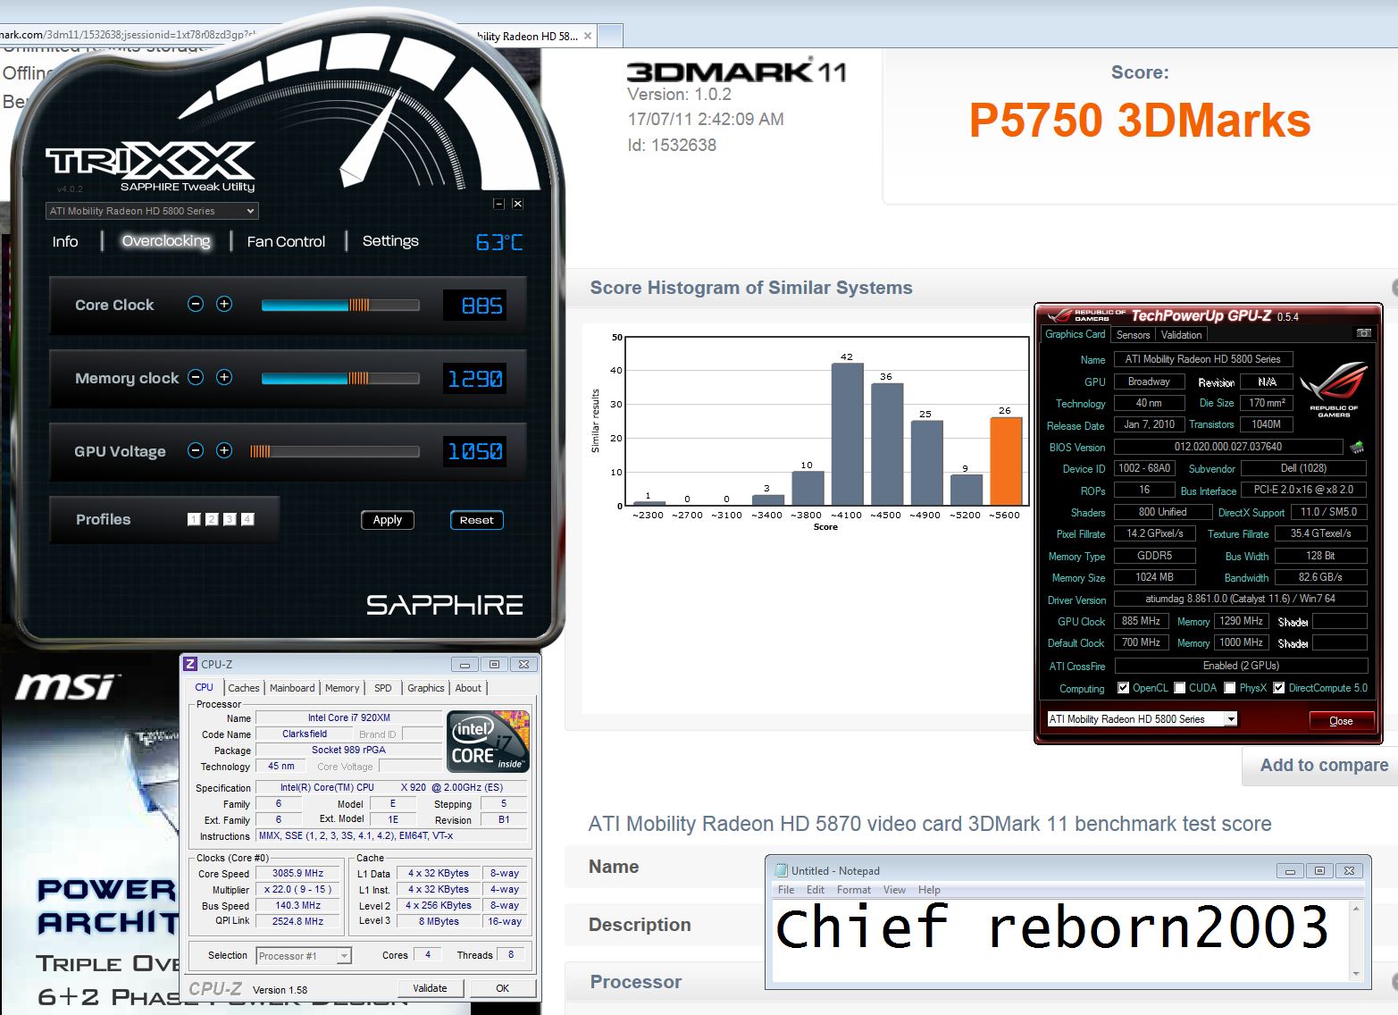This screenshot has width=1398, height=1015.
Task: Open the TRIXX graphics card dropdown
Action: (152, 211)
